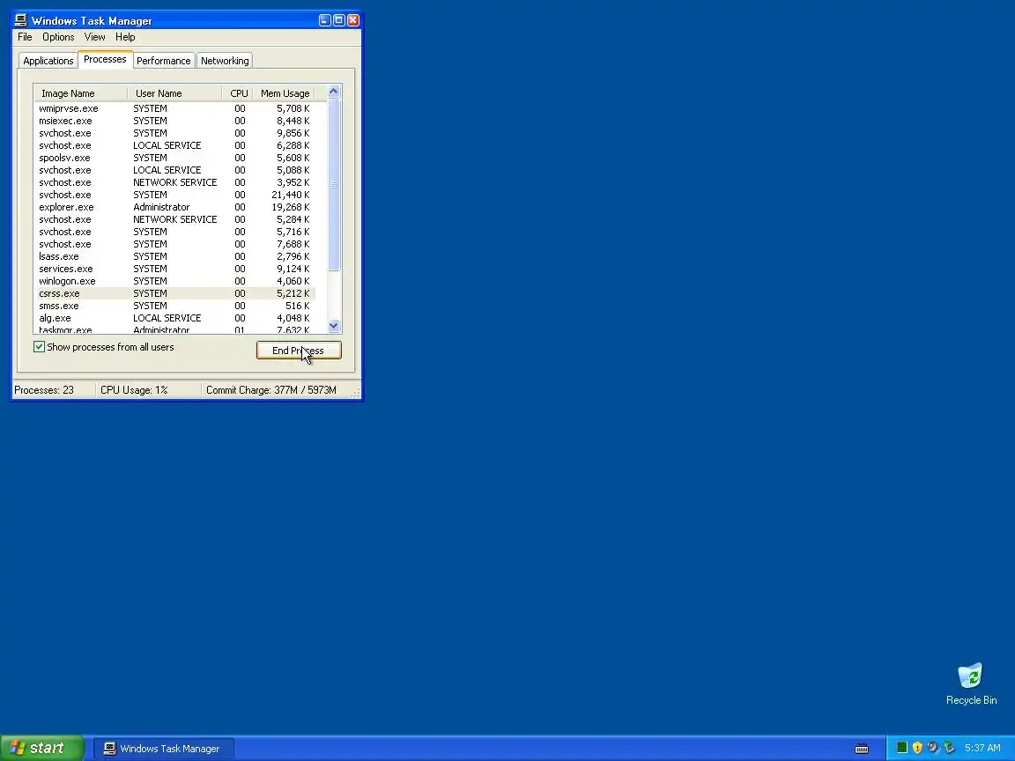The width and height of the screenshot is (1015, 761).
Task: Click the Task Manager title bar icon
Action: pos(21,20)
